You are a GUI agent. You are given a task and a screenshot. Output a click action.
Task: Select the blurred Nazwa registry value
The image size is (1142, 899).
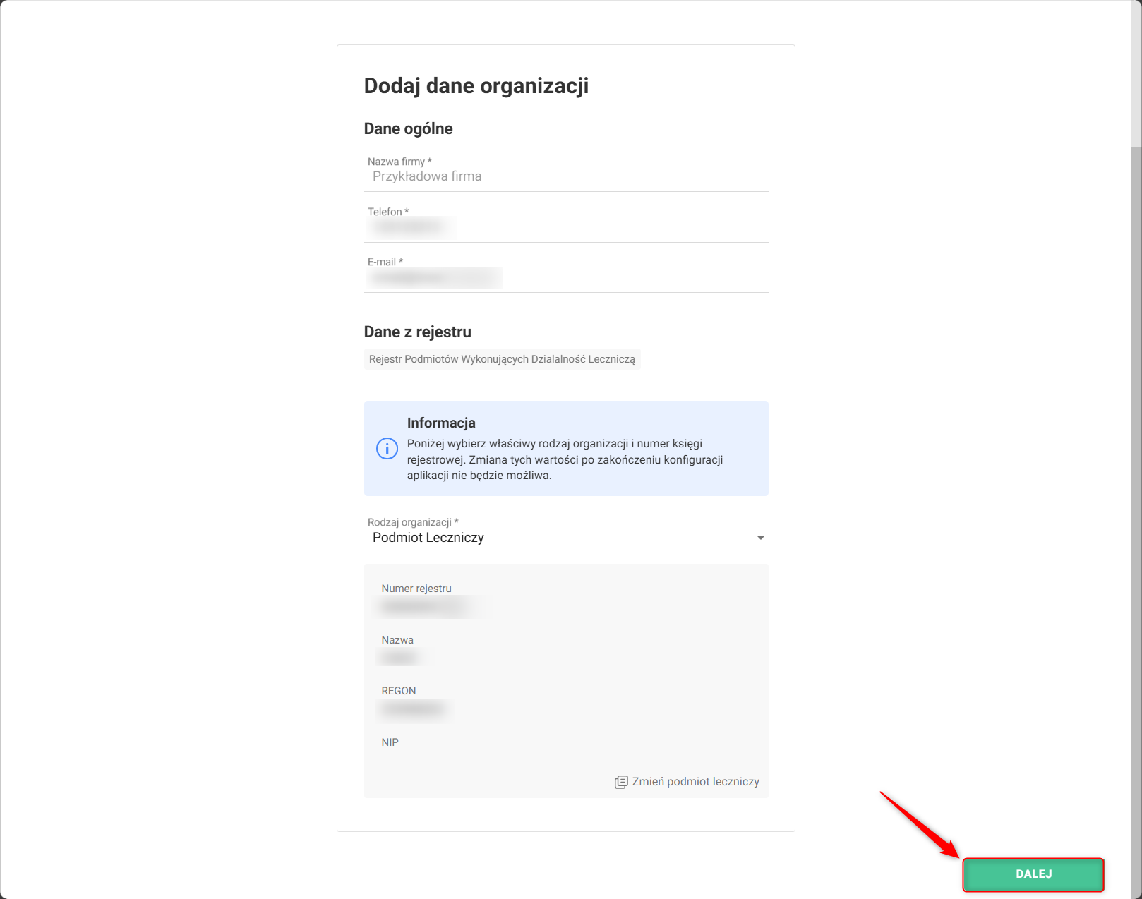click(400, 658)
